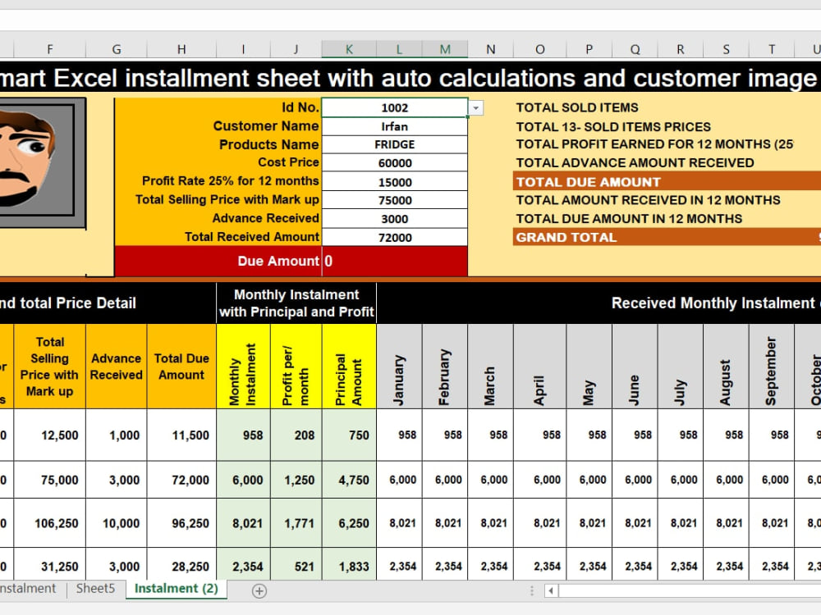This screenshot has height=615, width=821.
Task: Select the January column header
Action: point(400,366)
